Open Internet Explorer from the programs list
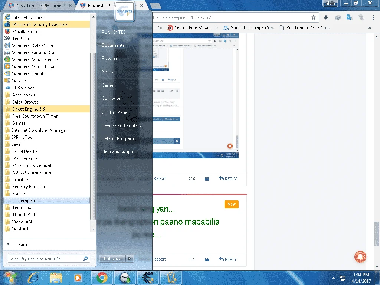The height and width of the screenshot is (285, 380). (x=47, y=17)
